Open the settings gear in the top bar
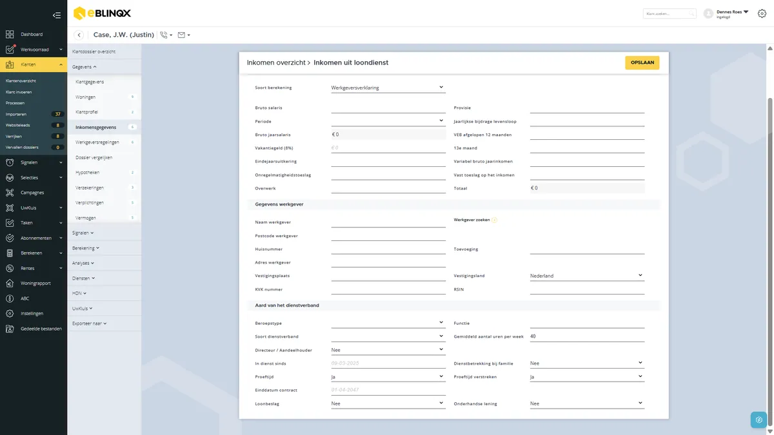Screen dimensions: 774x435 (762, 13)
